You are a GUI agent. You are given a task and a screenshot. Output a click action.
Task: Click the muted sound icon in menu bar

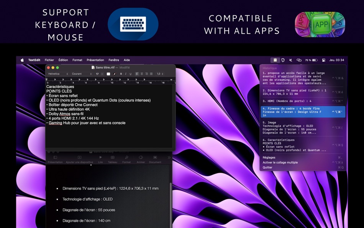tap(290, 60)
